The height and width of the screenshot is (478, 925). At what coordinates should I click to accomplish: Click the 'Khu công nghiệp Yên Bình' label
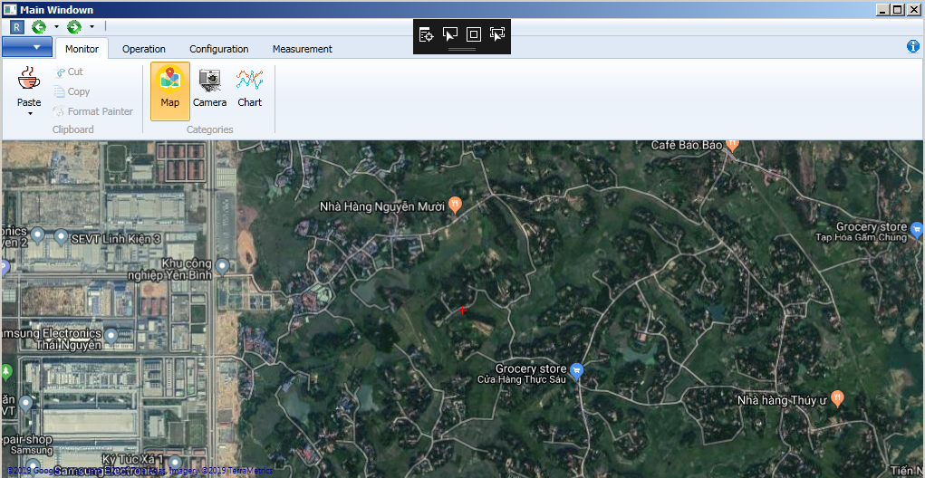[170, 270]
